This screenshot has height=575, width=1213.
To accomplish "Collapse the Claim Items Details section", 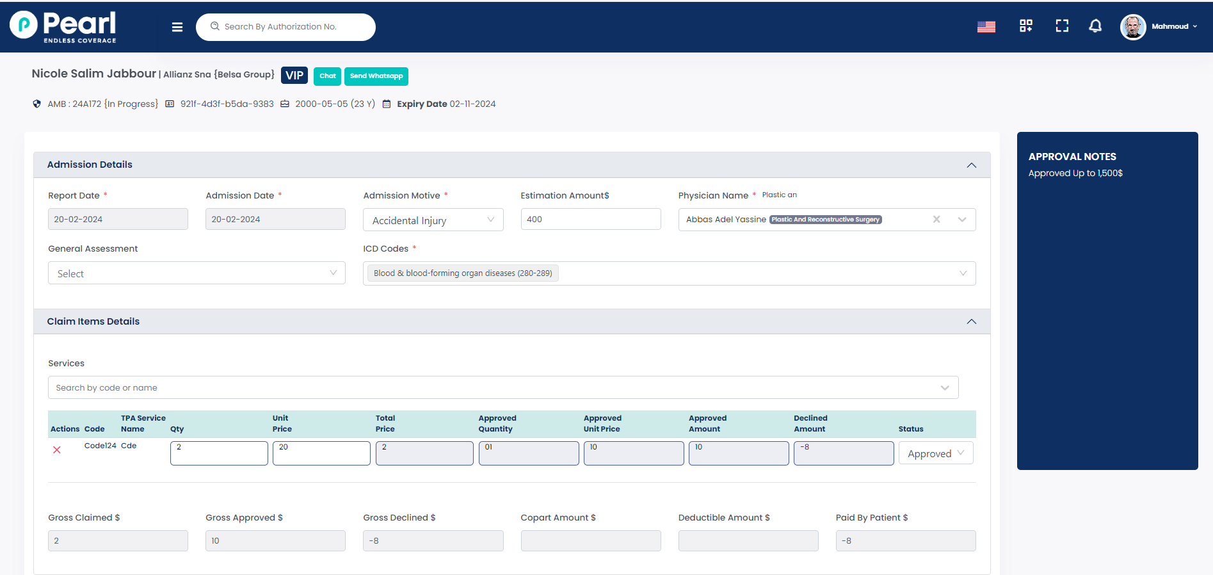I will (971, 321).
